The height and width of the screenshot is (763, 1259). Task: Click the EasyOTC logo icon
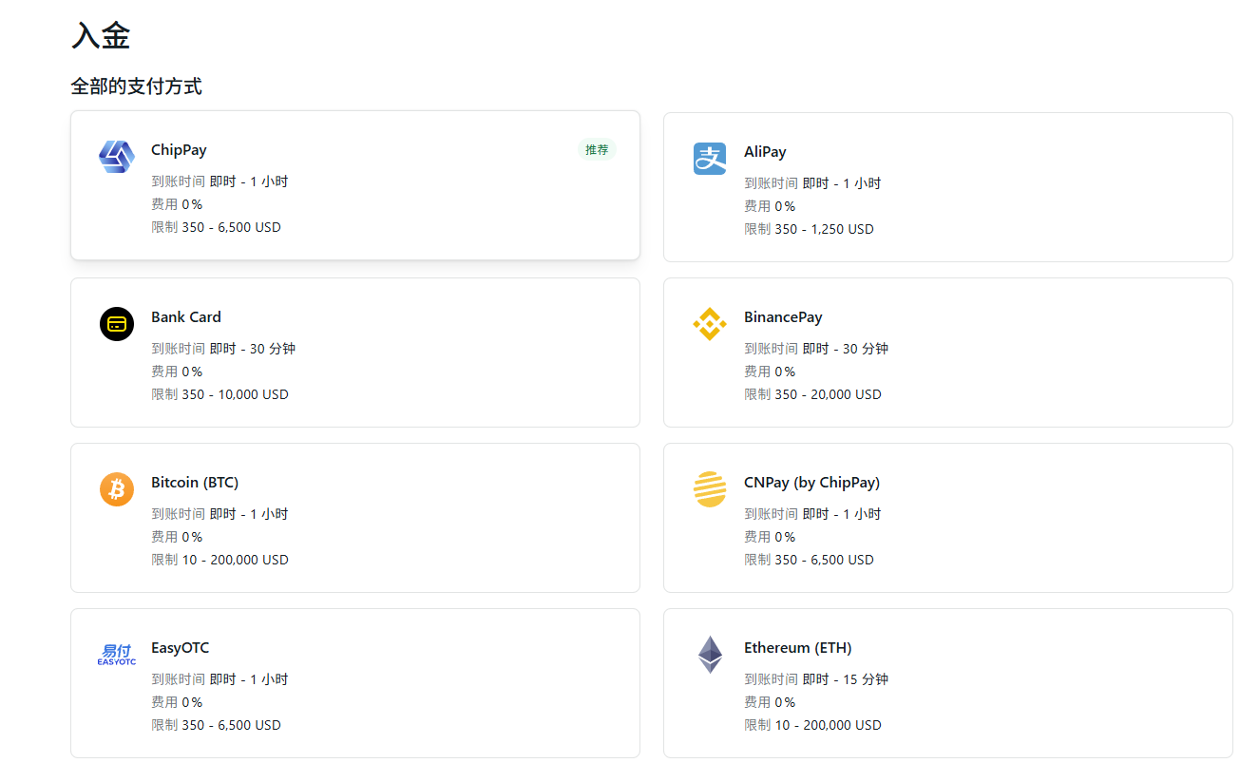117,655
